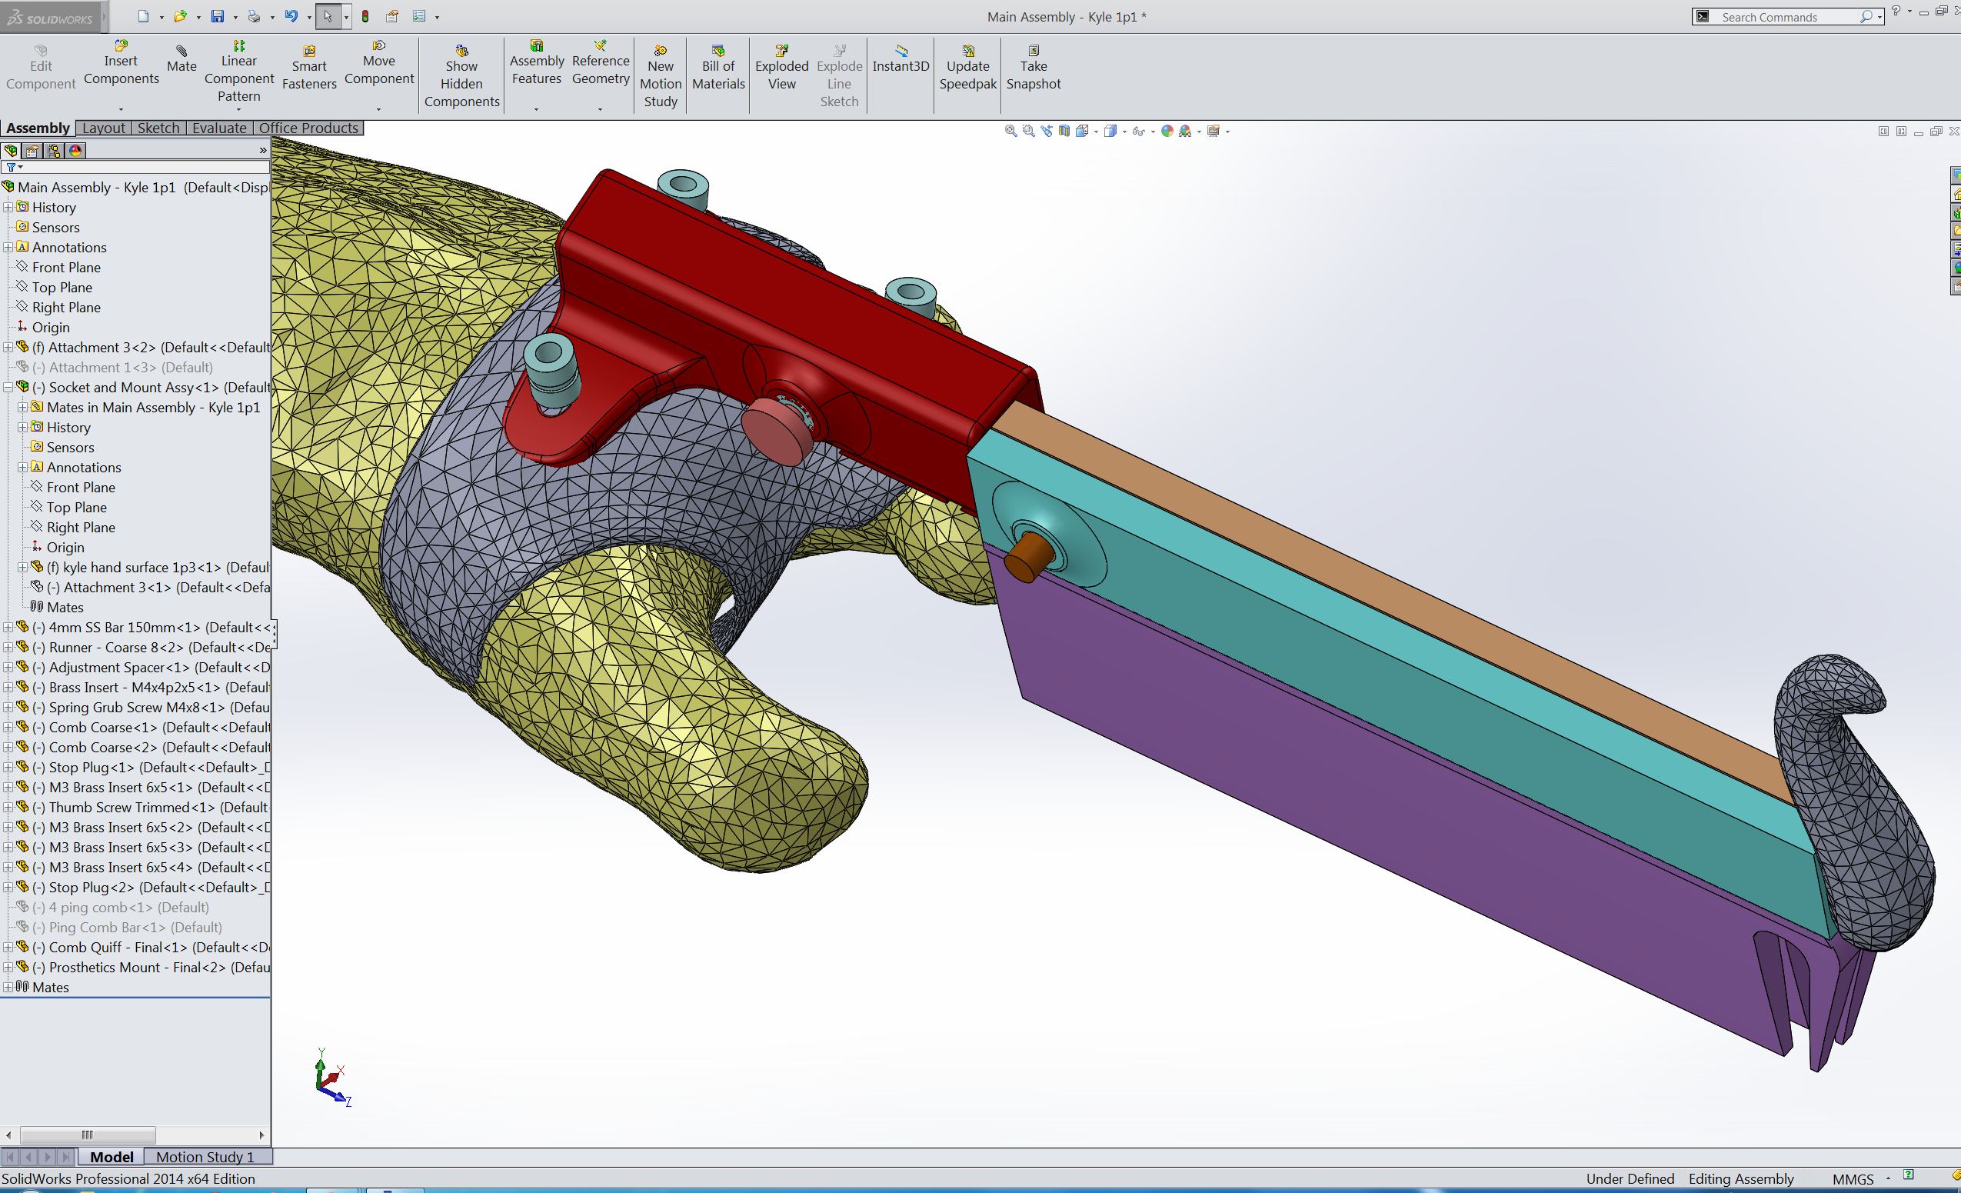1961x1193 pixels.
Task: Open the Motion Study 1 tab
Action: (x=205, y=1156)
